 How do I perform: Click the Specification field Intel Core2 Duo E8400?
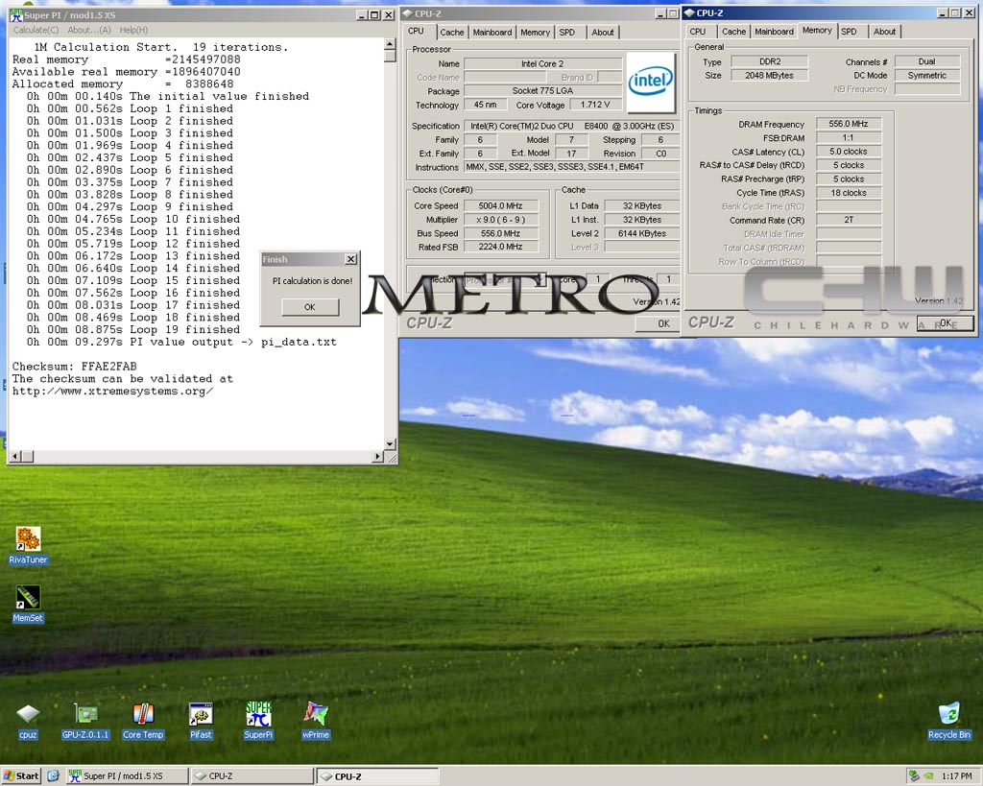tap(571, 126)
